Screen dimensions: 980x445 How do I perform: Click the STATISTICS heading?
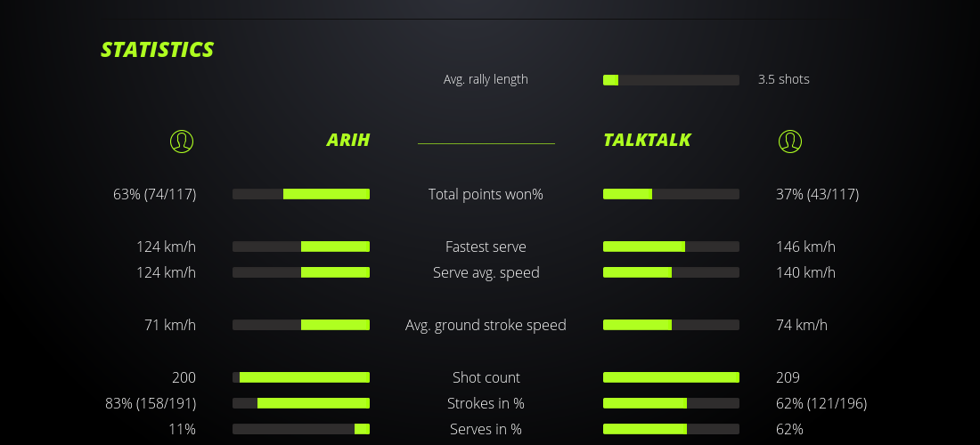click(x=158, y=50)
